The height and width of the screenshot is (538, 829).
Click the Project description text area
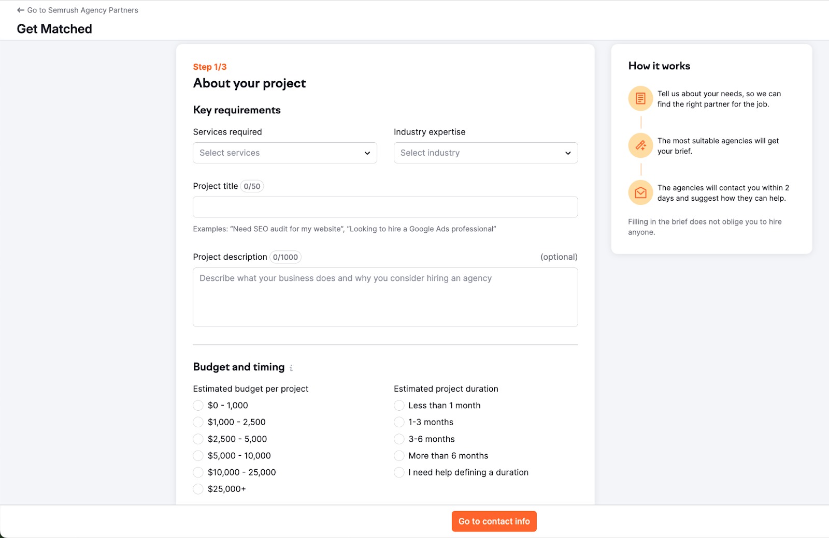point(385,297)
